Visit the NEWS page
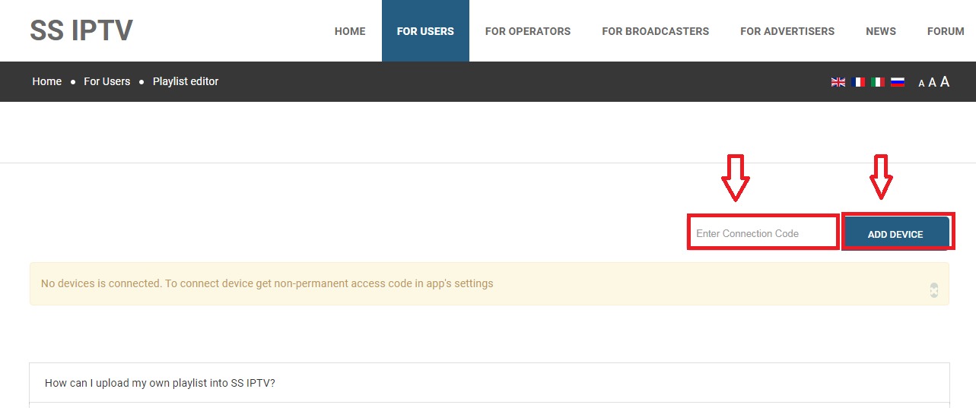Viewport: 976px width, 408px height. [880, 31]
